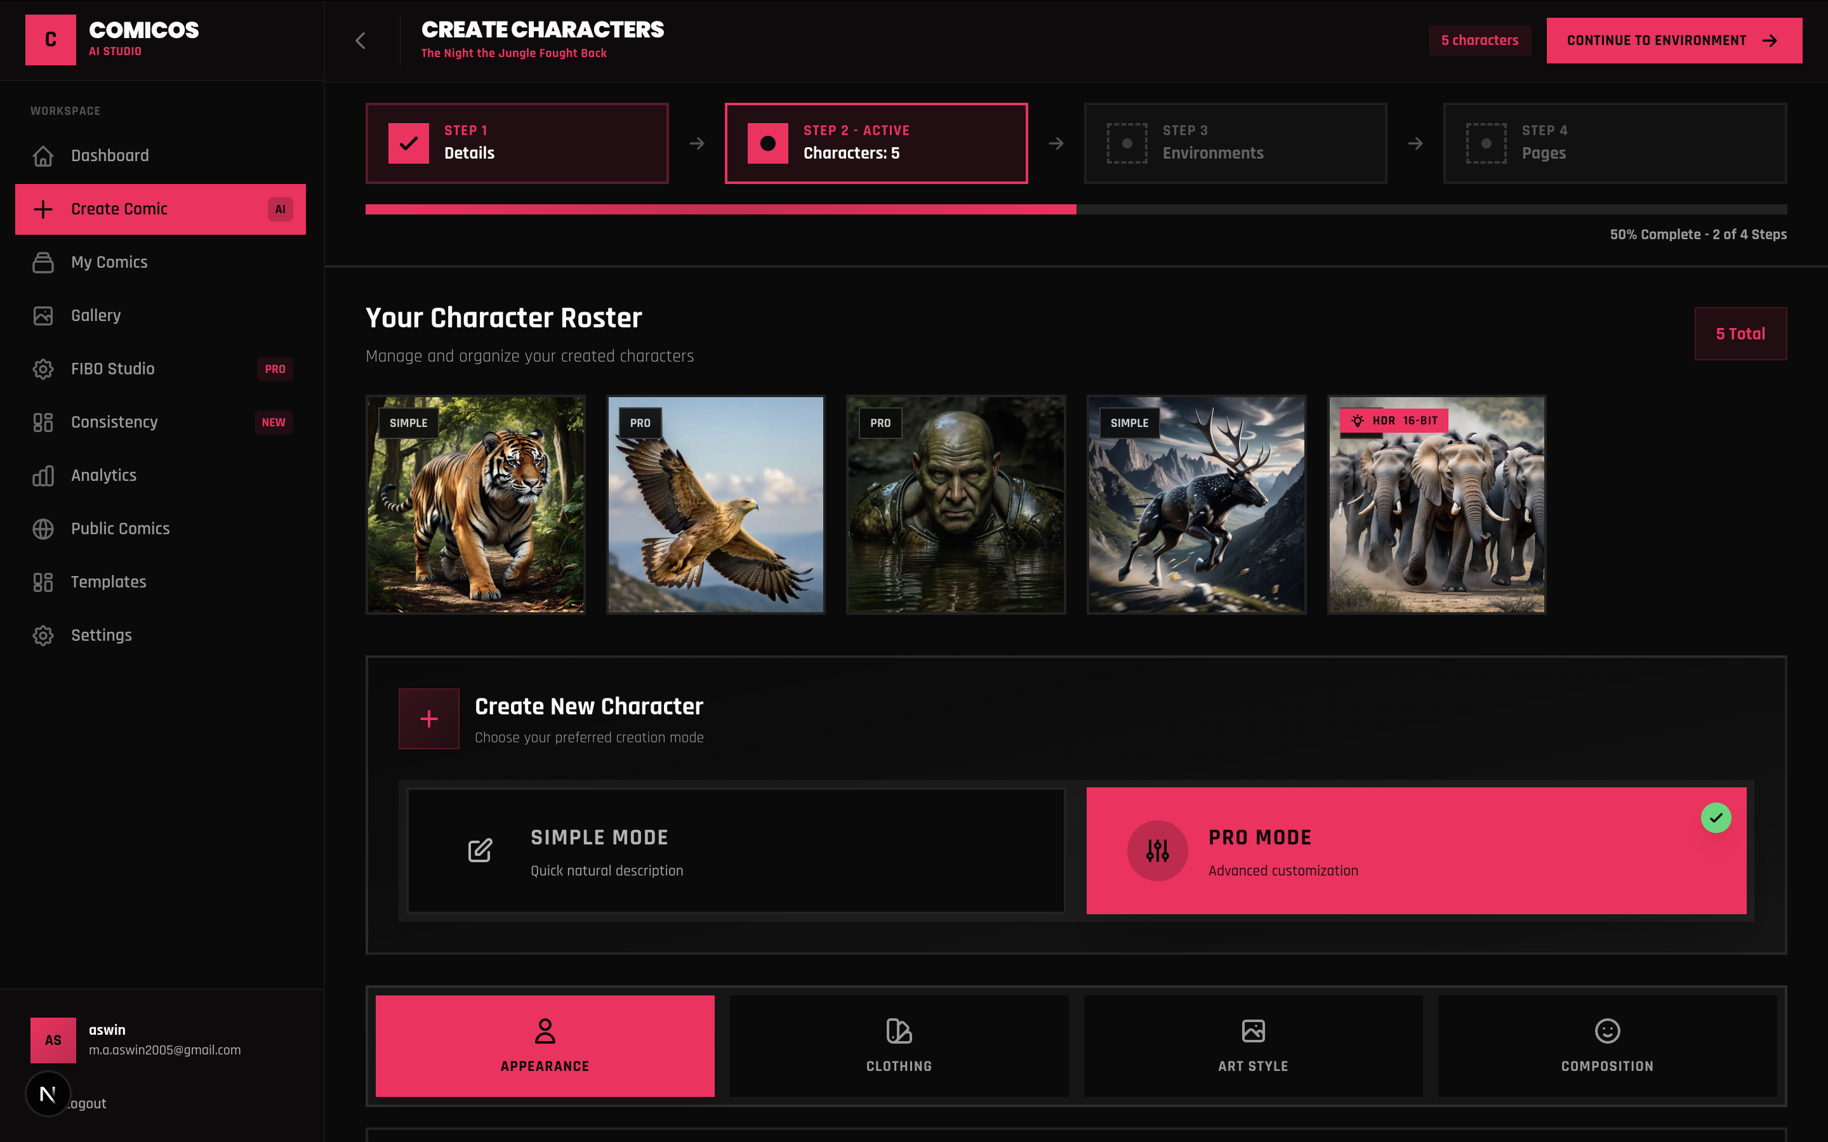Image resolution: width=1828 pixels, height=1142 pixels.
Task: Open the Composition tab
Action: click(1606, 1046)
